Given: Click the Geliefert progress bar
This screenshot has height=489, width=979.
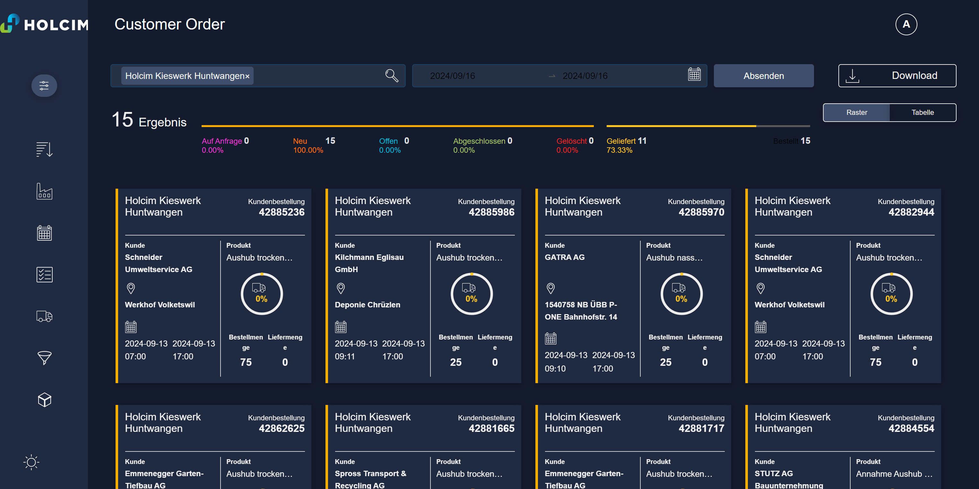Looking at the screenshot, I should tap(708, 126).
